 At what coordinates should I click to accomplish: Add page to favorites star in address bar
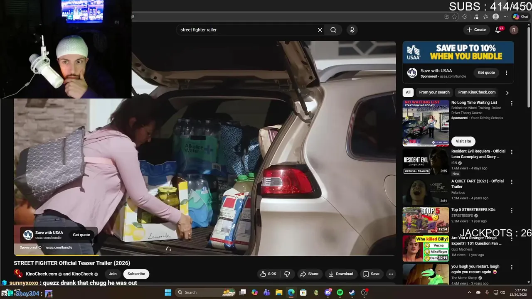point(454,17)
